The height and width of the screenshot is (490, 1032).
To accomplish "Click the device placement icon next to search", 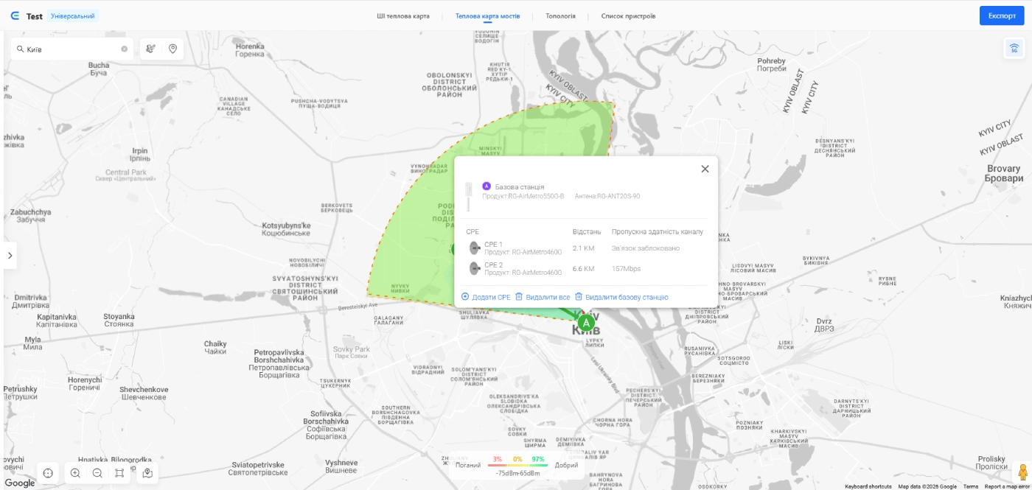I will coord(151,49).
